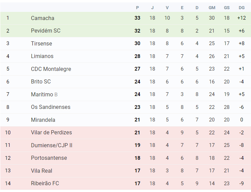This screenshot has width=251, height=192.
Task: Select the Mirandela team name
Action: (43, 120)
